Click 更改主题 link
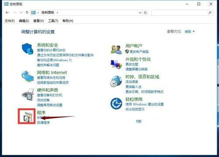Image resolution: width=219 pixels, height=157 pixels. point(132,64)
